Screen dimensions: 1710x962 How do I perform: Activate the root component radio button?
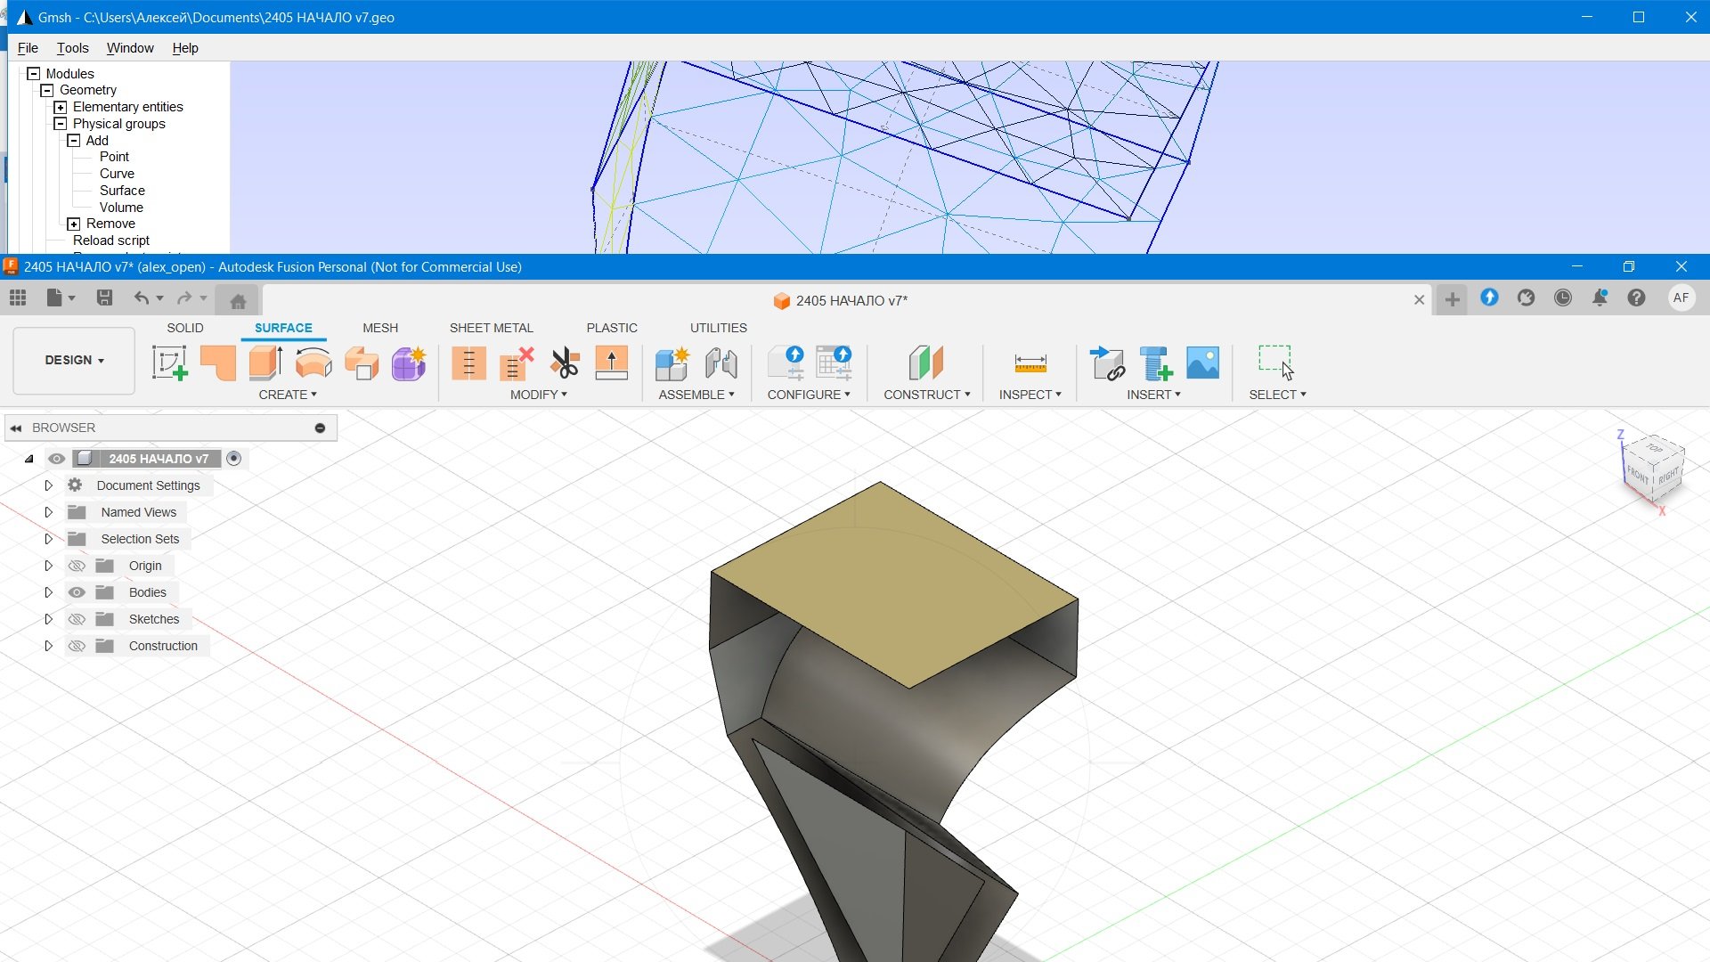click(233, 459)
